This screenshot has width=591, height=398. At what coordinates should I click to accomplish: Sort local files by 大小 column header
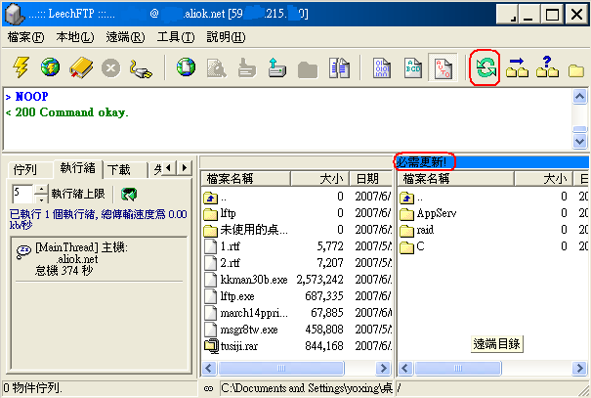pyautogui.click(x=330, y=179)
